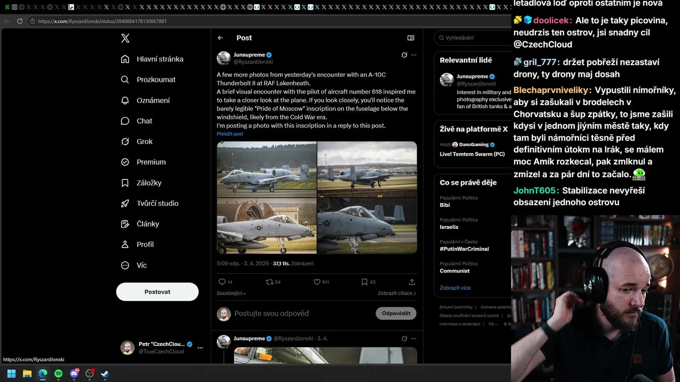Open account menu dots by Petr CzechCloud

tap(200, 348)
